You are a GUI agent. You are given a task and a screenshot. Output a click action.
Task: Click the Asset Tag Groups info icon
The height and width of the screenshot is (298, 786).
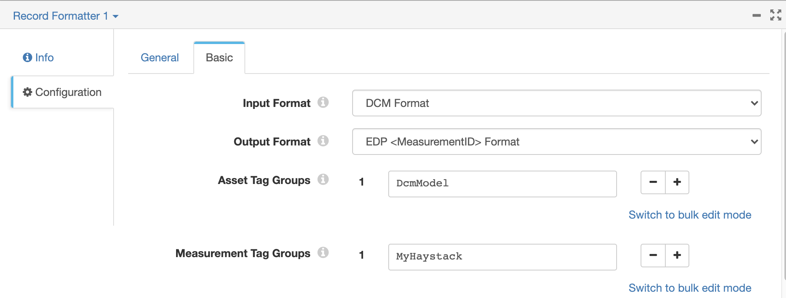click(323, 180)
